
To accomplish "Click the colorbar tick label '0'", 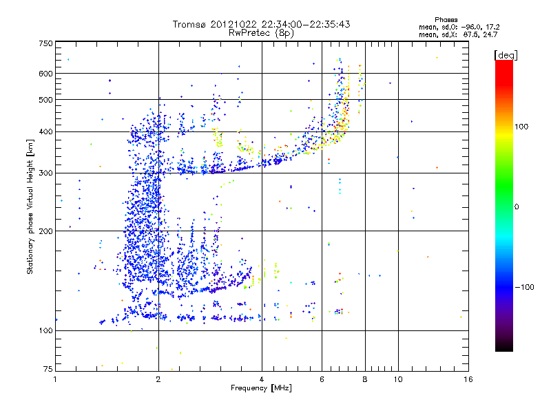I will coord(517,207).
